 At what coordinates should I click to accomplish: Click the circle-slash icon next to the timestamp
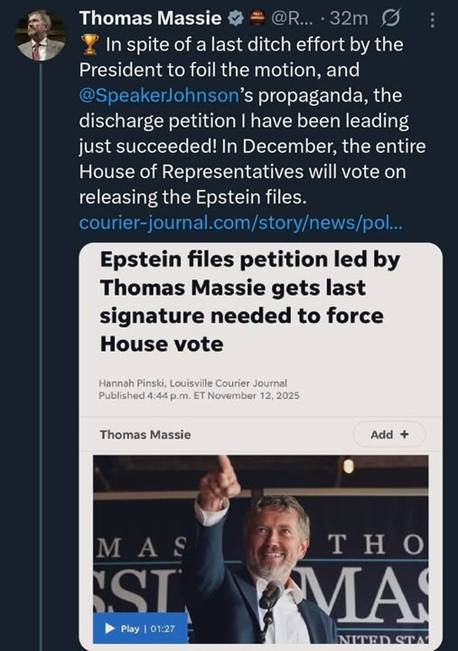[x=387, y=19]
